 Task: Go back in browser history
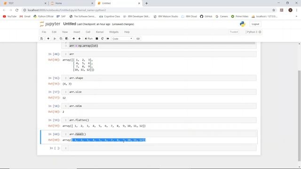point(4,10)
